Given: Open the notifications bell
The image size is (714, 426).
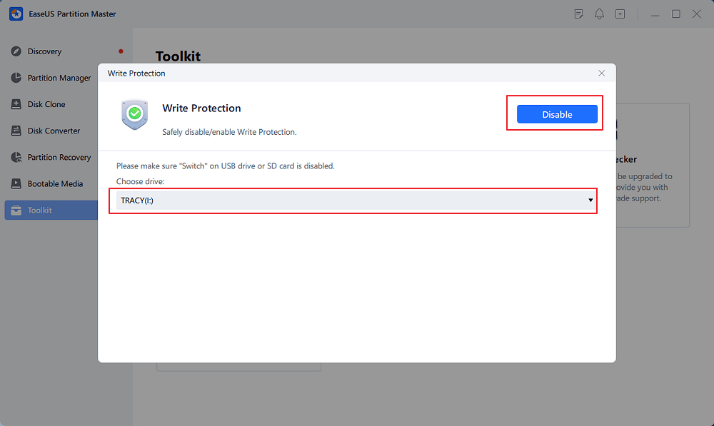Looking at the screenshot, I should point(600,14).
